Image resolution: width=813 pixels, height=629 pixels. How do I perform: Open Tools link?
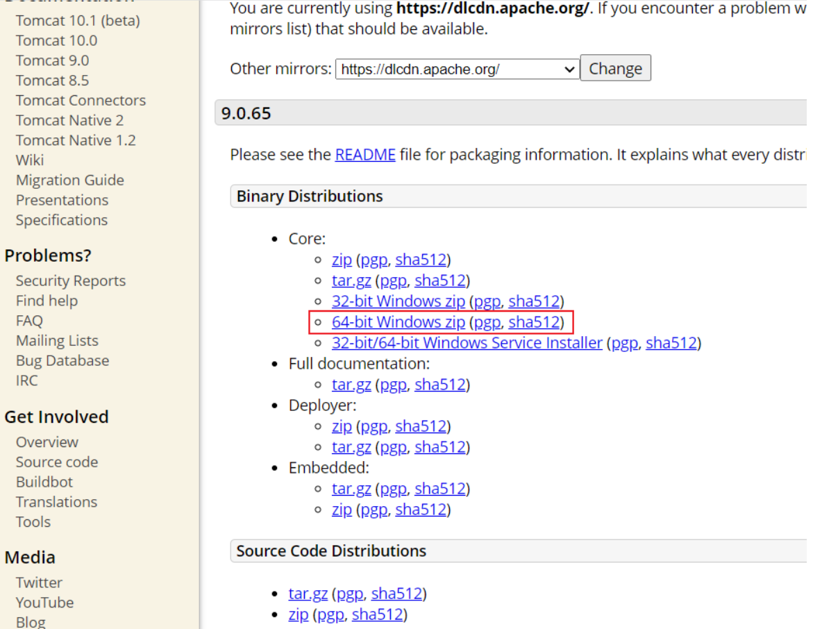pos(33,521)
